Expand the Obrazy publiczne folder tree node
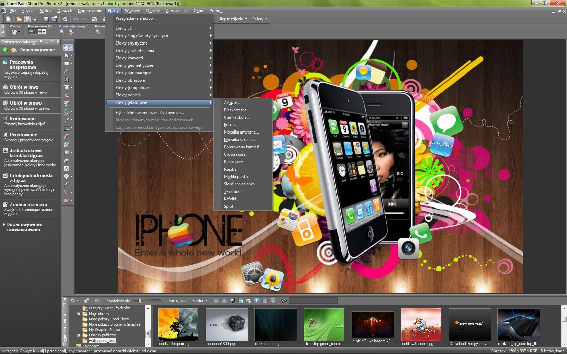This screenshot has width=567, height=354. tap(79, 335)
